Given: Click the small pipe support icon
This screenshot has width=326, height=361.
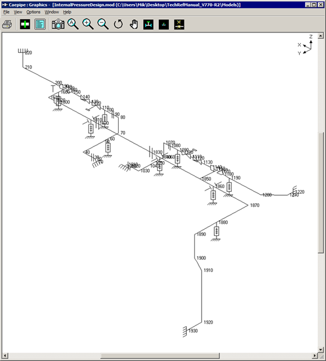Looking at the screenshot, I should [x=164, y=24].
